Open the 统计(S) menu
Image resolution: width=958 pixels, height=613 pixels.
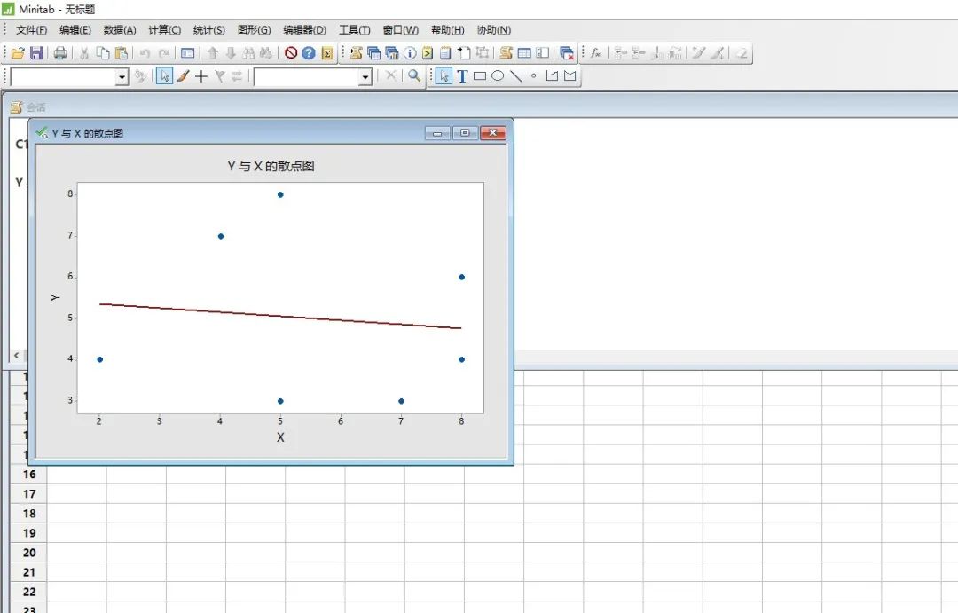(x=209, y=30)
